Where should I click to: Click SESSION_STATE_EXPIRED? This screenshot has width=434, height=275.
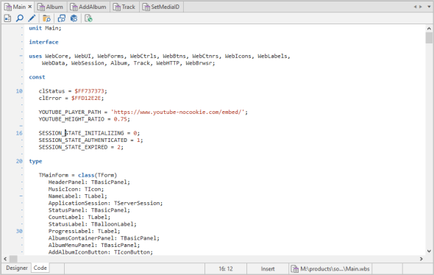(x=73, y=147)
